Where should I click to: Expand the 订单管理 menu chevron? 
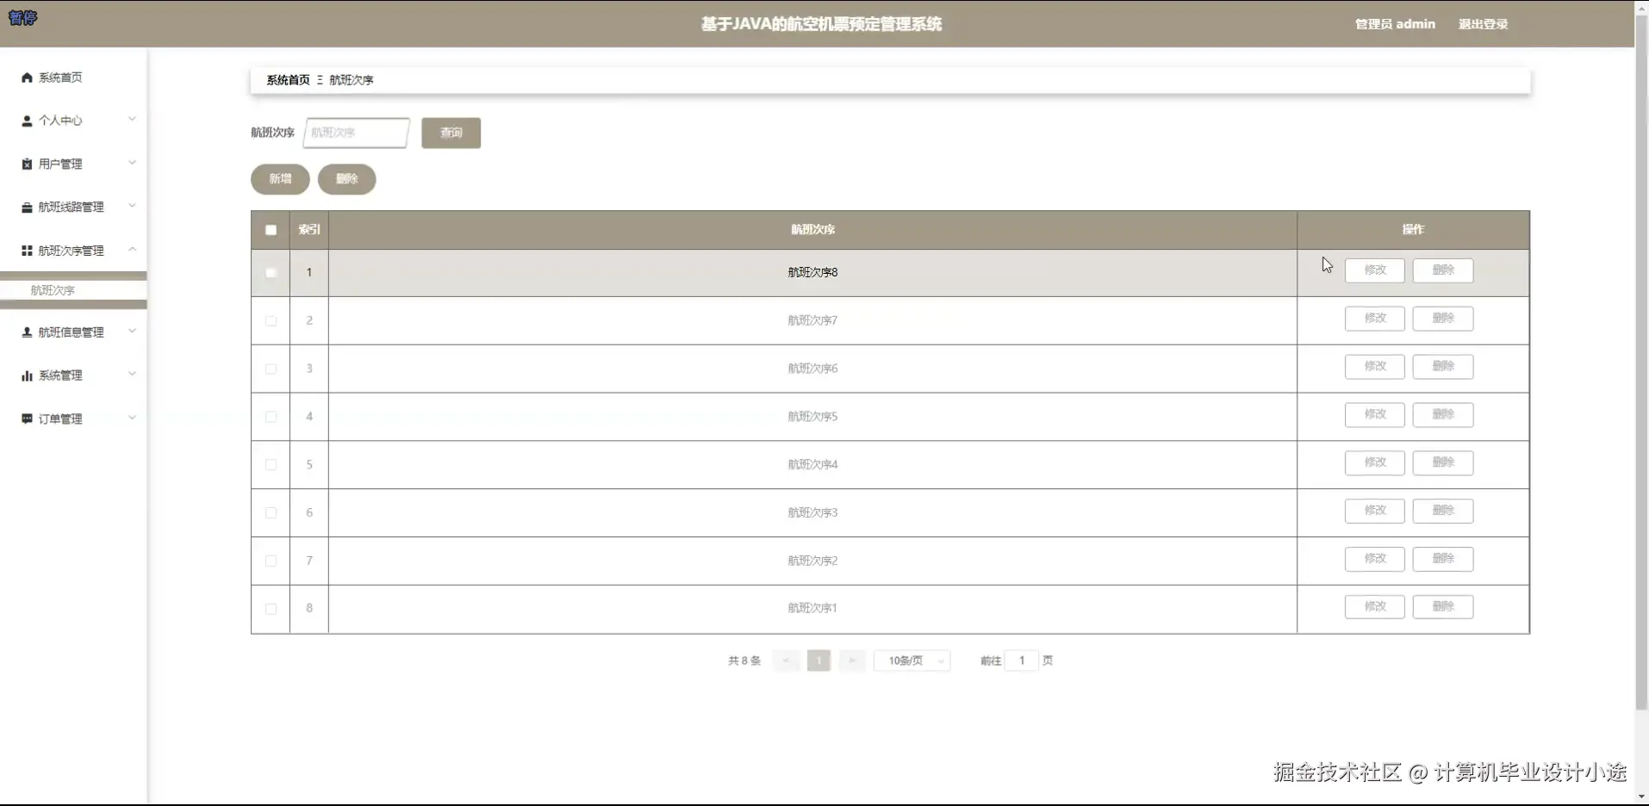click(132, 418)
